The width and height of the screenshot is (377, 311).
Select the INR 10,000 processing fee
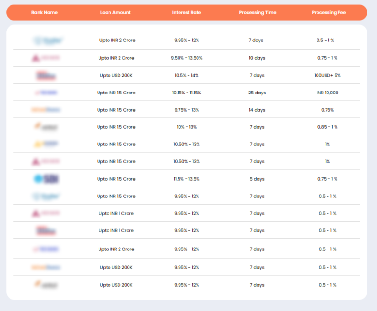click(327, 93)
